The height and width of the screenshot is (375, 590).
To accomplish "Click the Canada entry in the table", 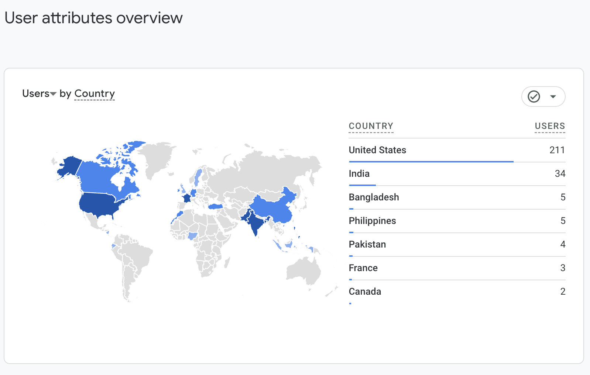I will pyautogui.click(x=365, y=291).
